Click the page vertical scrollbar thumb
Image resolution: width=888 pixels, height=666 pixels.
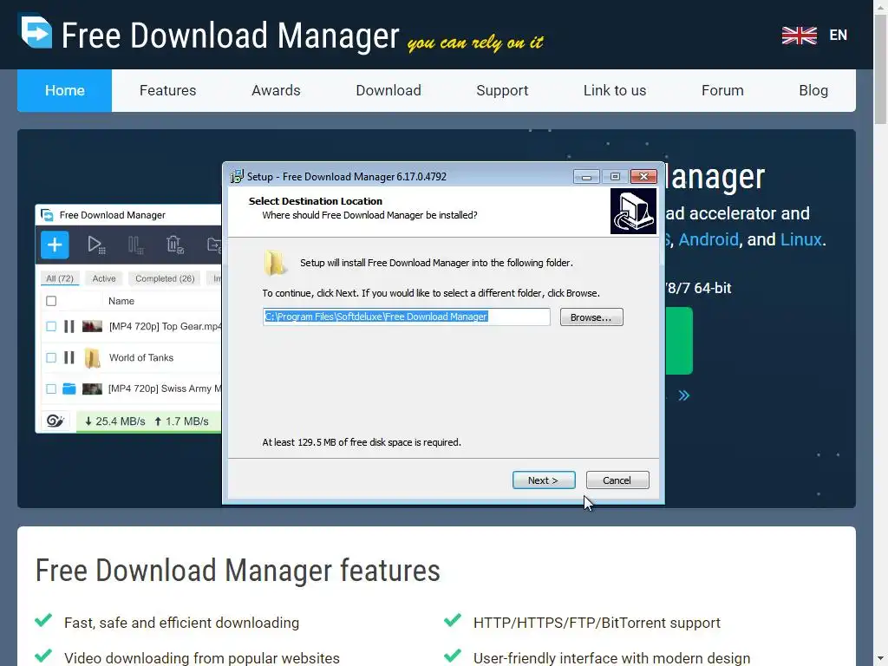[x=880, y=68]
